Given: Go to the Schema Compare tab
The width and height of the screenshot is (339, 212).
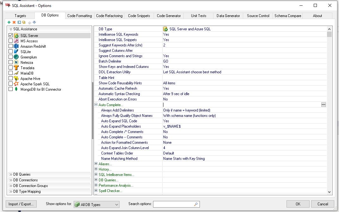Looking at the screenshot, I should pos(288,16).
